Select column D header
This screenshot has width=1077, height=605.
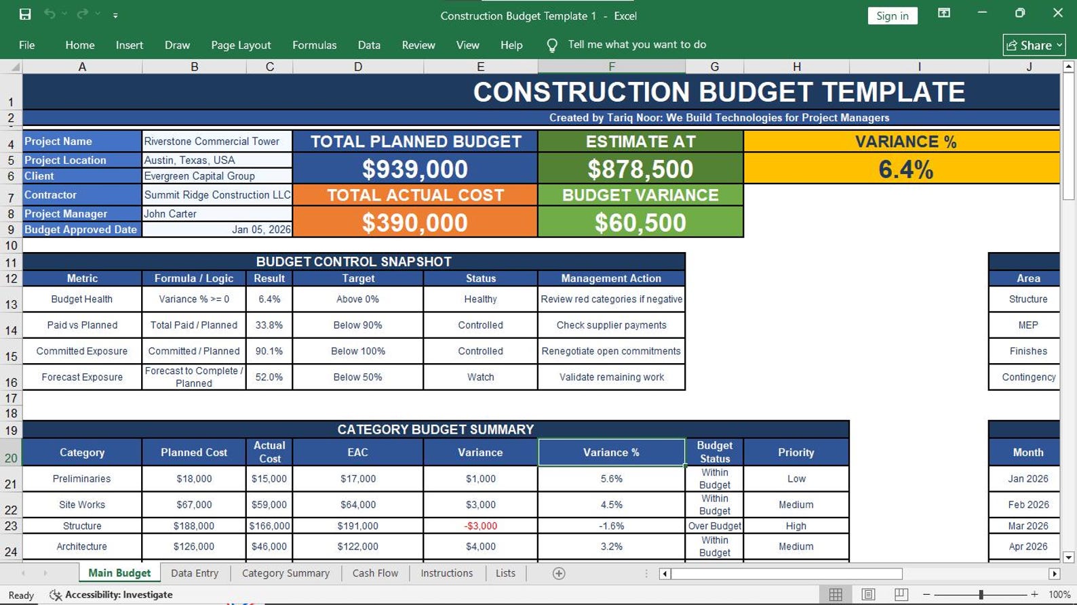pyautogui.click(x=358, y=66)
